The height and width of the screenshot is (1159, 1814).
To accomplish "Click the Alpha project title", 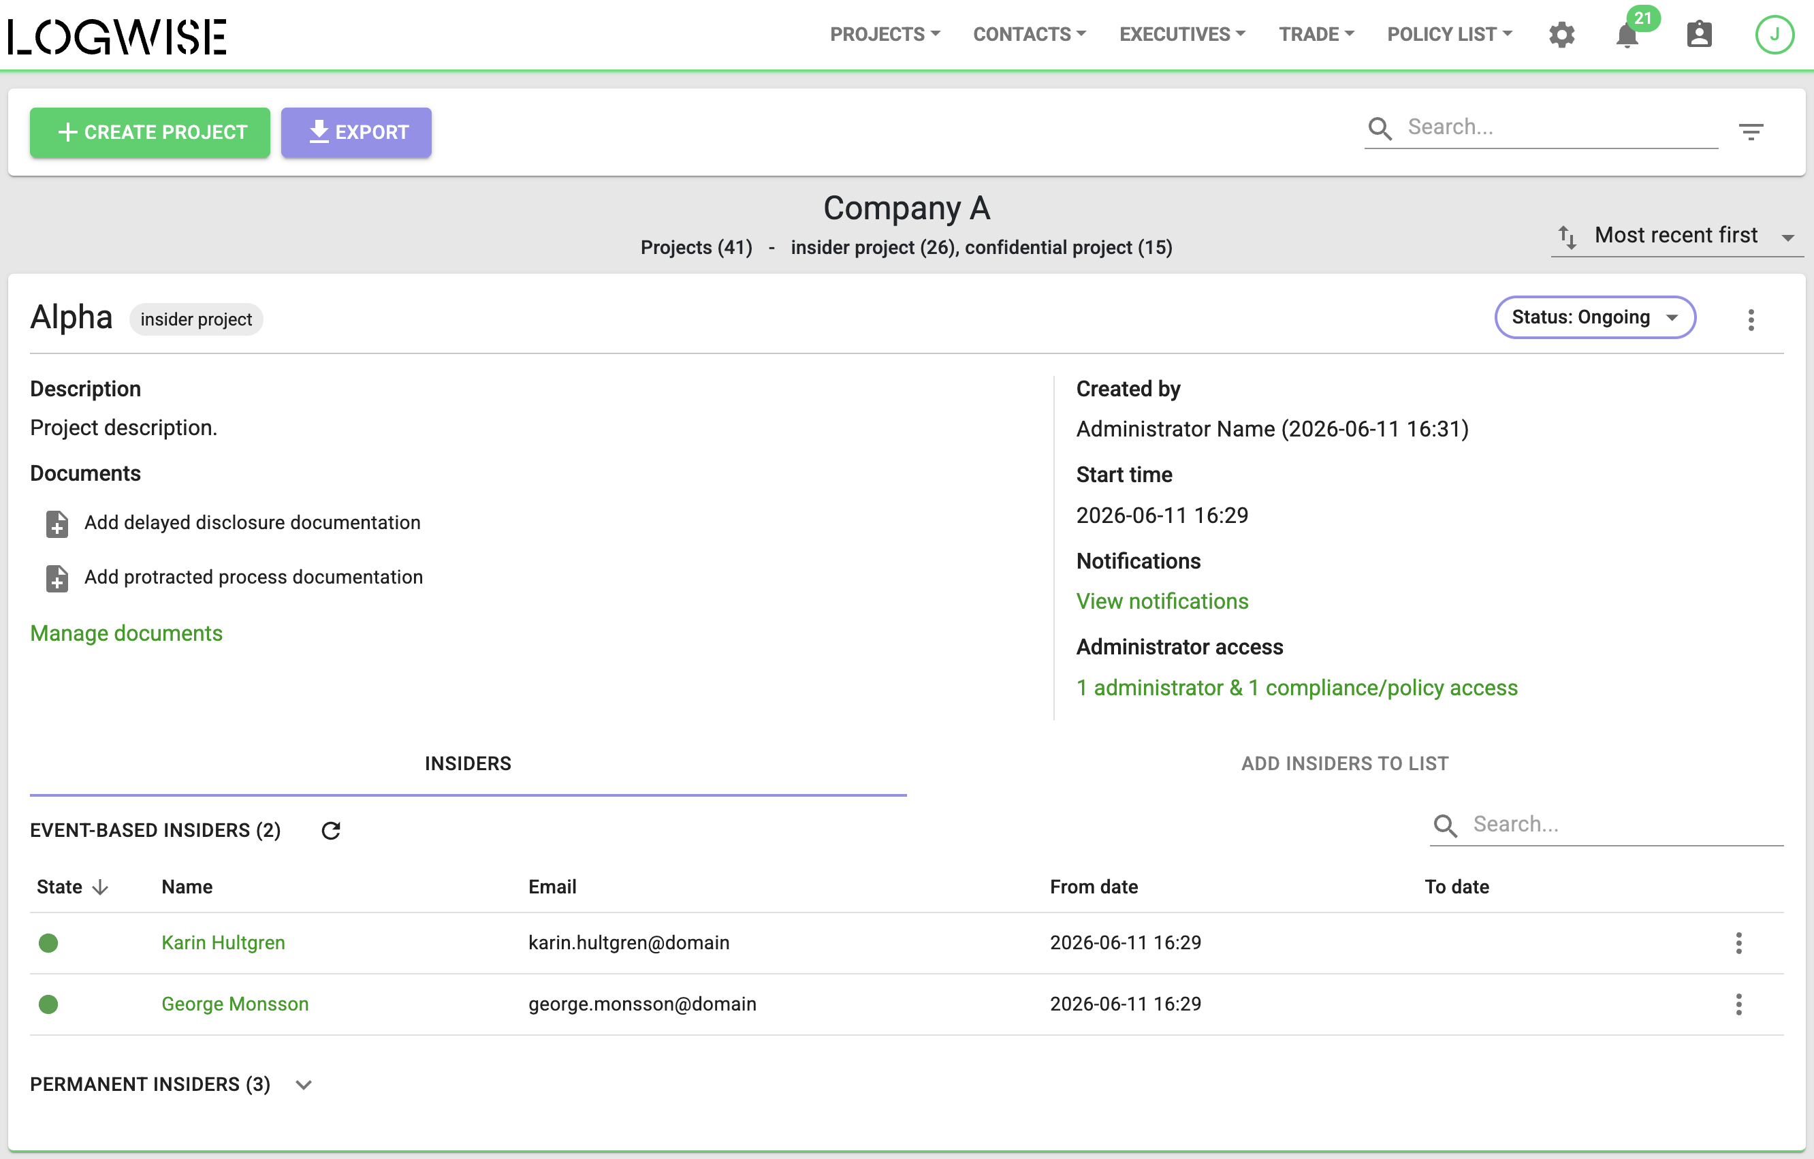I will pos(71,317).
